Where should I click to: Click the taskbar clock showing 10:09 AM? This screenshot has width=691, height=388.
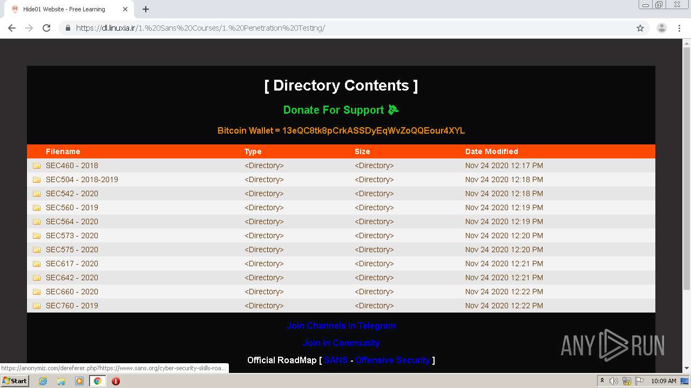pos(663,381)
